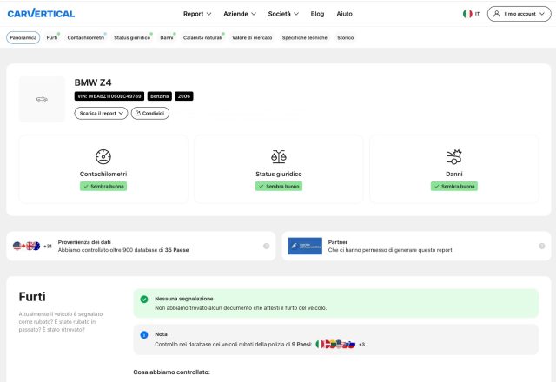Click the +31 more countries label
The image size is (556, 382).
point(48,246)
